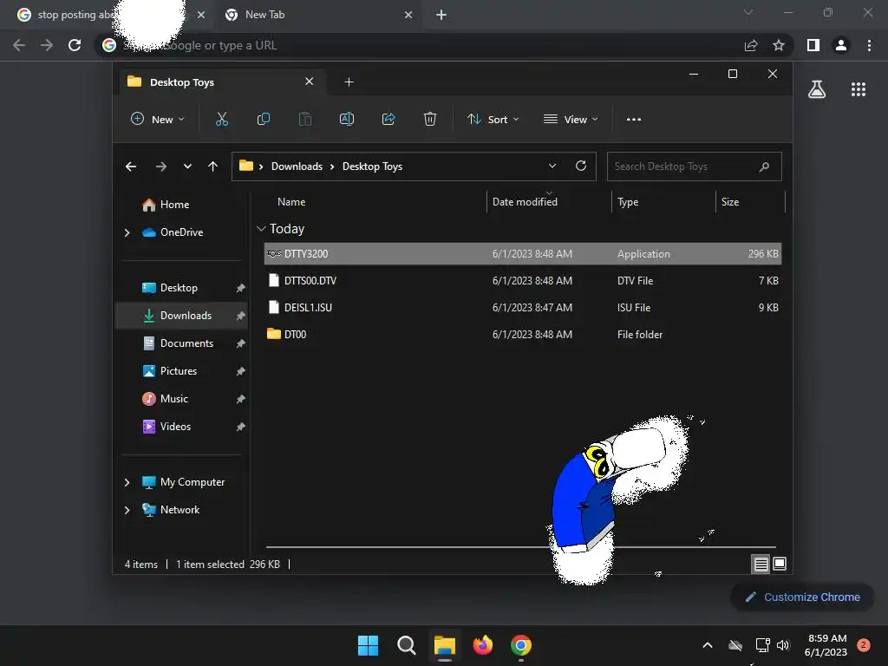The width and height of the screenshot is (888, 666).
Task: Click the Delete trash can icon
Action: [430, 119]
